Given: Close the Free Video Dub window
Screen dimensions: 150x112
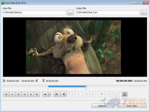Looking at the screenshot, I should point(145,3).
